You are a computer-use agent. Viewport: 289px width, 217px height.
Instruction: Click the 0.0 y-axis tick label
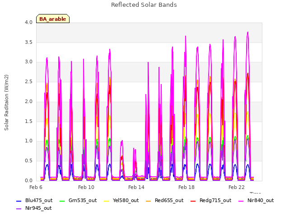29,180
